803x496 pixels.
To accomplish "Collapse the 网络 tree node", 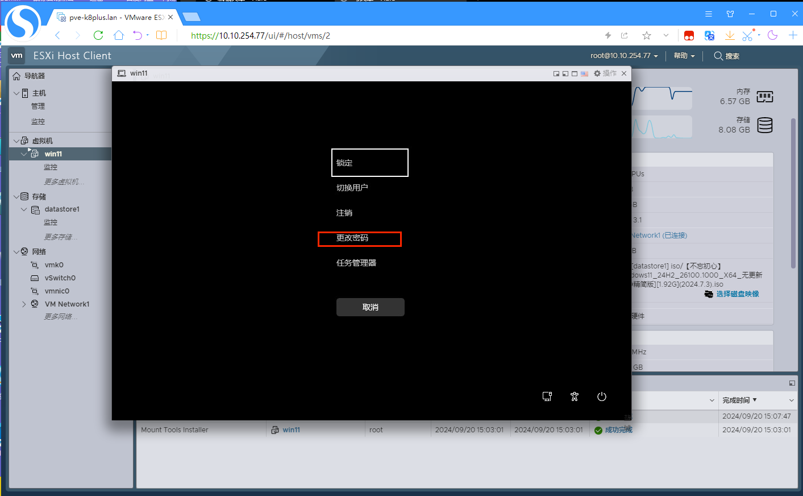I will click(x=16, y=251).
